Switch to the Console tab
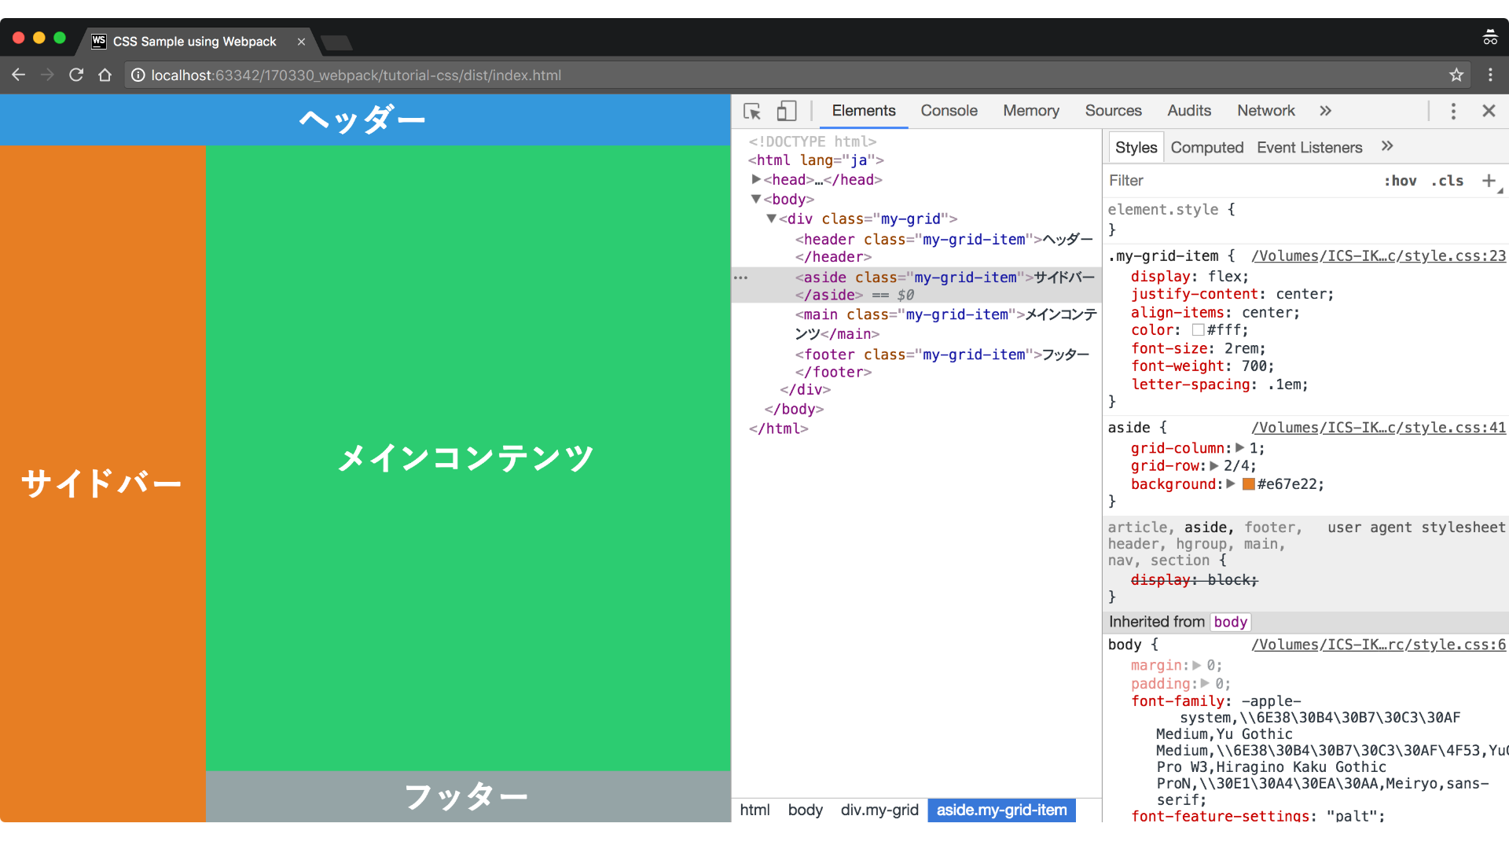Viewport: 1509px width, 849px height. coord(949,111)
